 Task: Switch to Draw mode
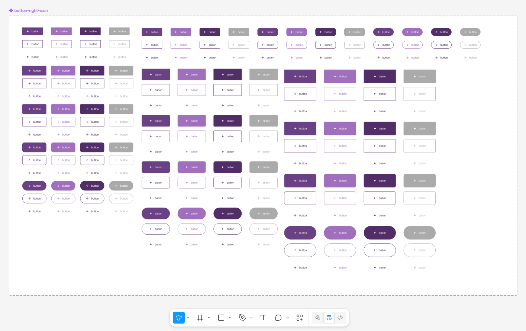[318, 318]
